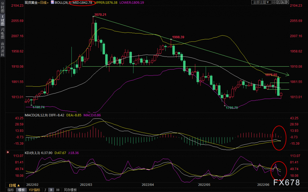Click the 另存模板 button

(x=70, y=190)
